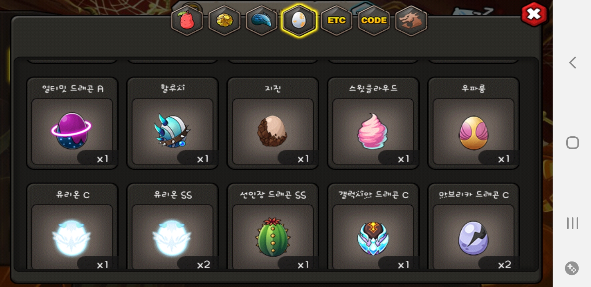591x287 pixels.
Task: Switch to the gold nugget tab
Action: pos(224,20)
